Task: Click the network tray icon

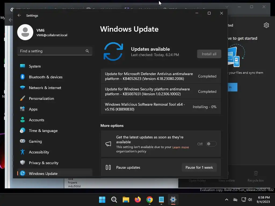Action: pos(244,200)
